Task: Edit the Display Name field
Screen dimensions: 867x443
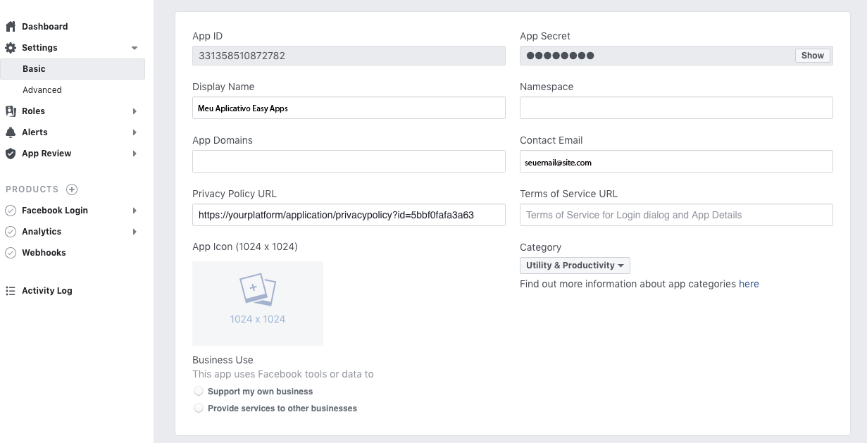Action: pos(349,108)
